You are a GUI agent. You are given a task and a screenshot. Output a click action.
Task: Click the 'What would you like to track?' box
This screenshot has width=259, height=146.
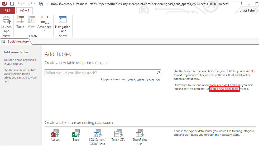tap(100, 73)
